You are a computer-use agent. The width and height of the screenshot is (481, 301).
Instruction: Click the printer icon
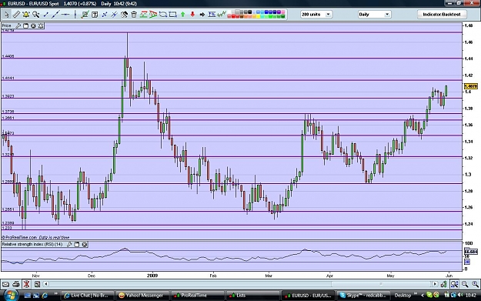(16, 284)
